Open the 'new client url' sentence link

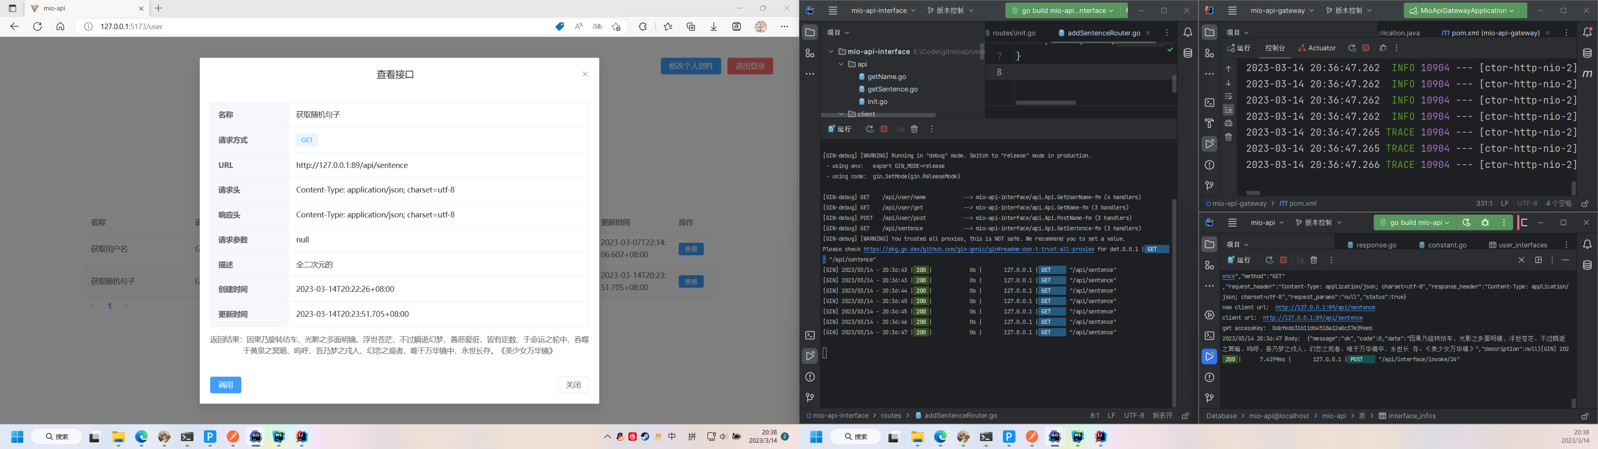pyautogui.click(x=1325, y=308)
